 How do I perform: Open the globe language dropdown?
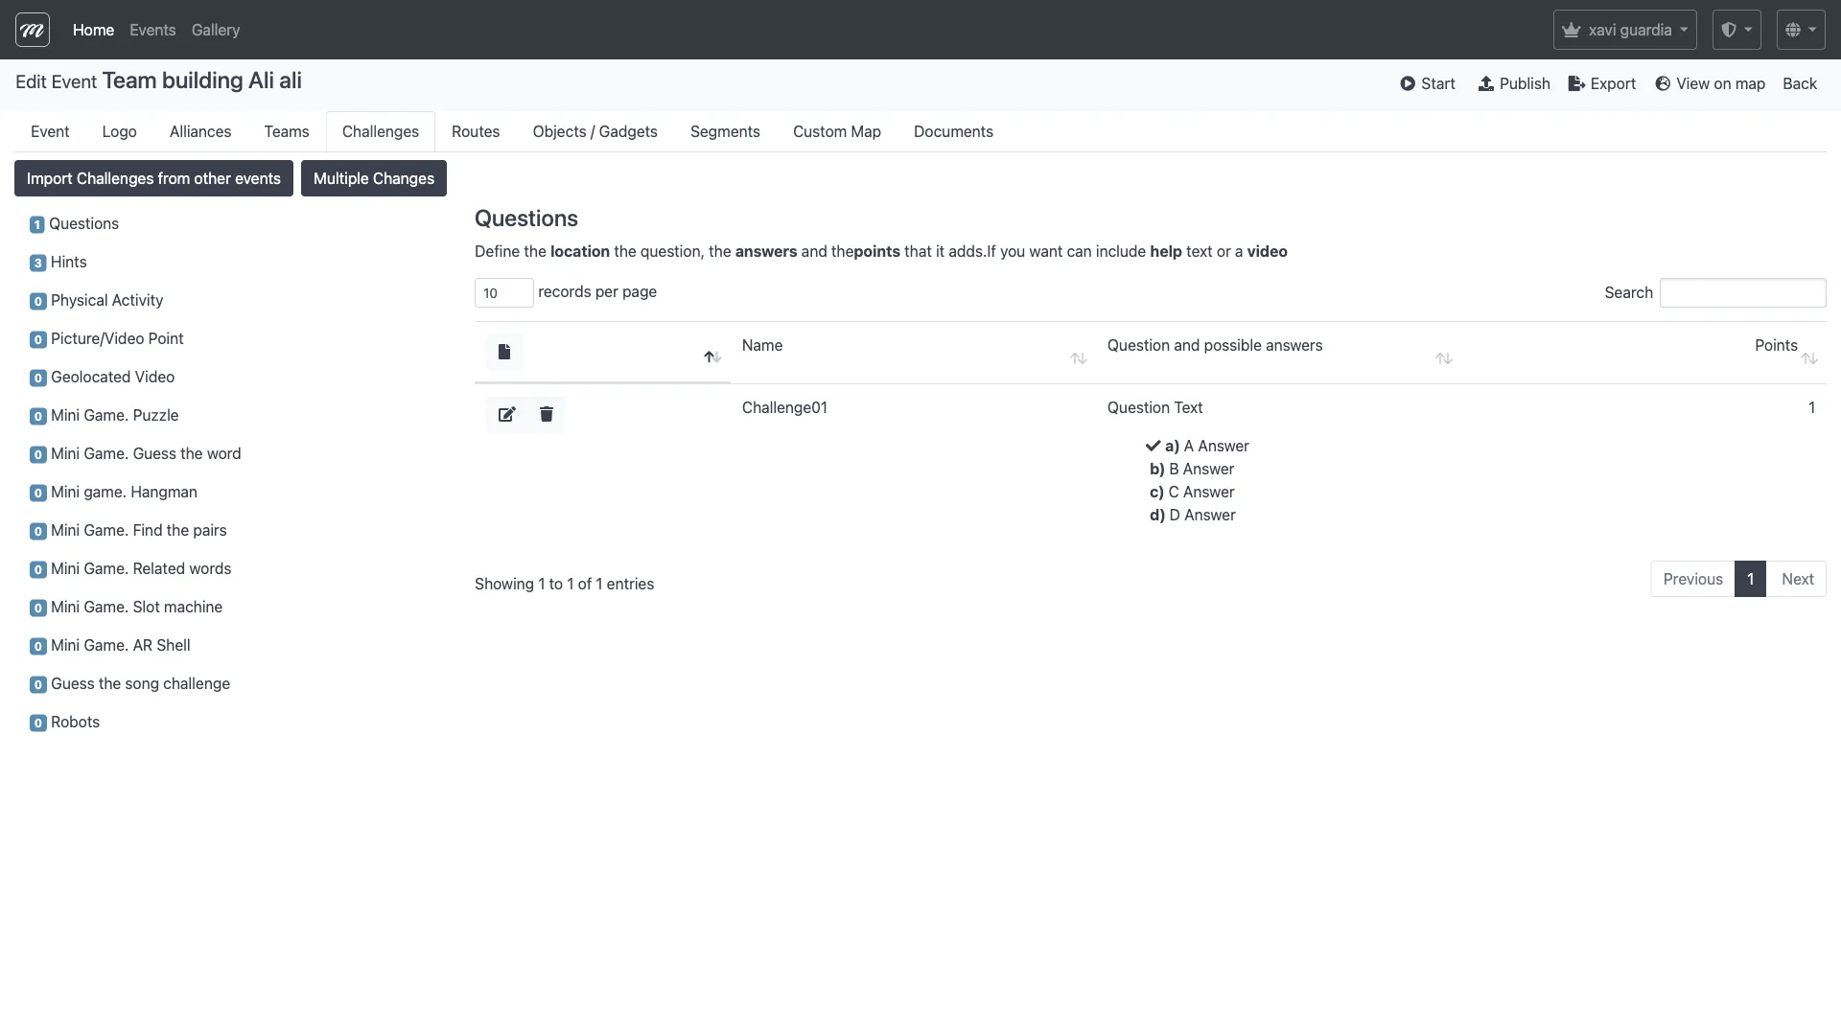[1800, 30]
